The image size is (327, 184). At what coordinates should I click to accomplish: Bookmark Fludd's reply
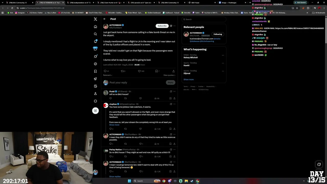click(170, 98)
